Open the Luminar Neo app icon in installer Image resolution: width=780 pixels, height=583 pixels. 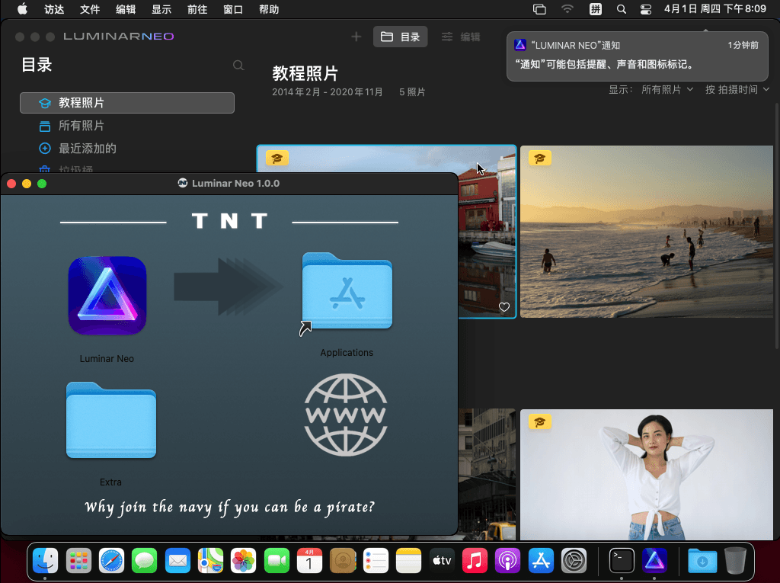coord(107,295)
